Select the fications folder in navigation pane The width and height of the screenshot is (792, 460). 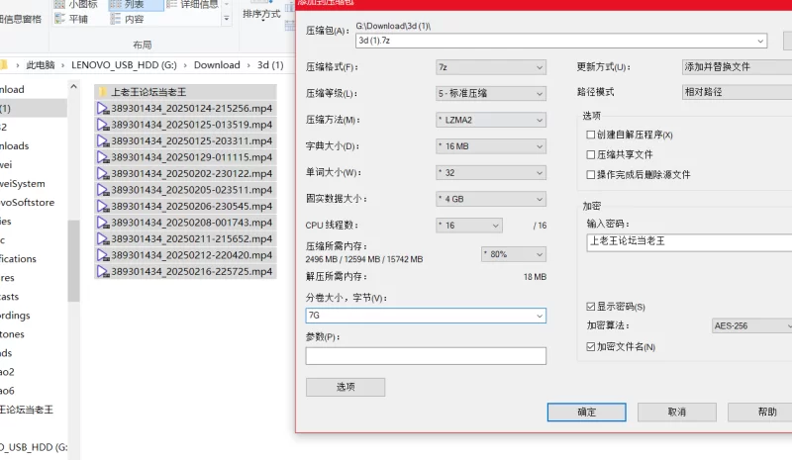pyautogui.click(x=18, y=259)
